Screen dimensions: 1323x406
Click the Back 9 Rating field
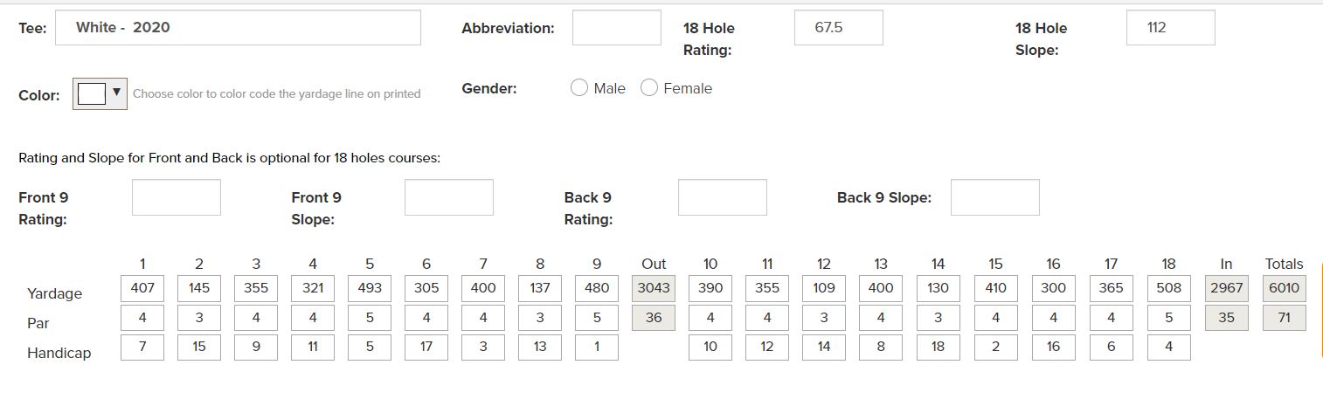click(x=722, y=197)
